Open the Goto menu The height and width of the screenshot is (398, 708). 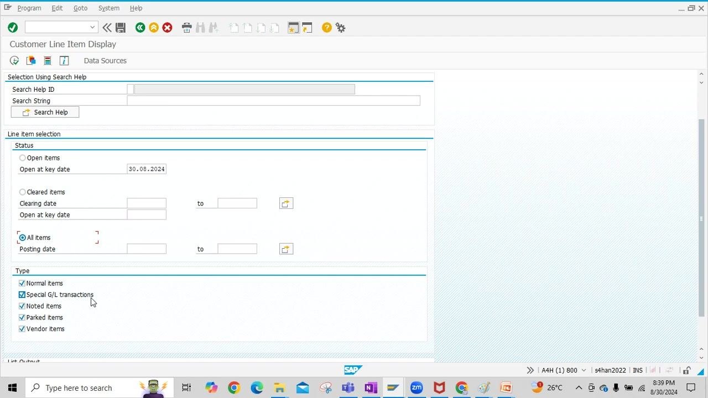click(80, 8)
